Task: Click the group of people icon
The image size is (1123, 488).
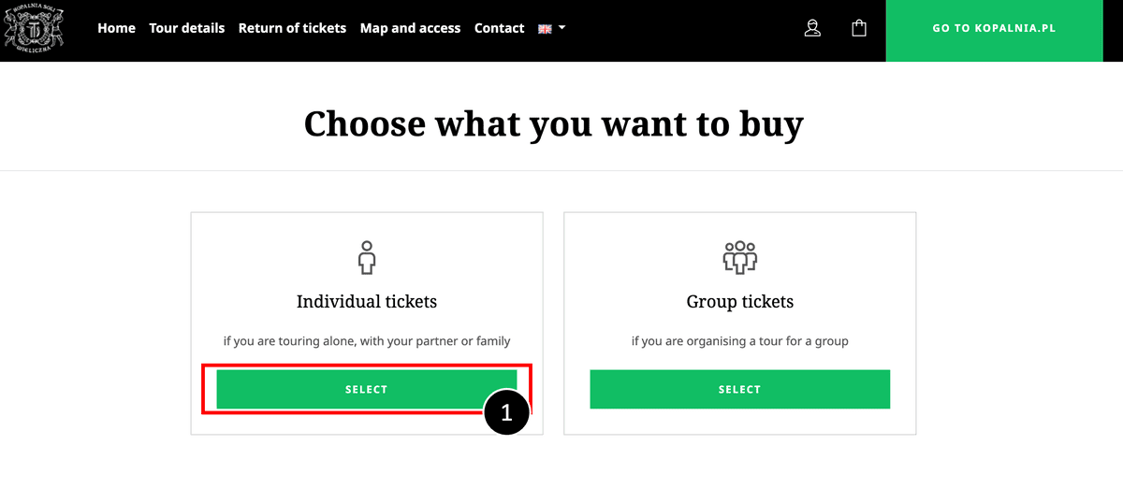Action: click(739, 256)
